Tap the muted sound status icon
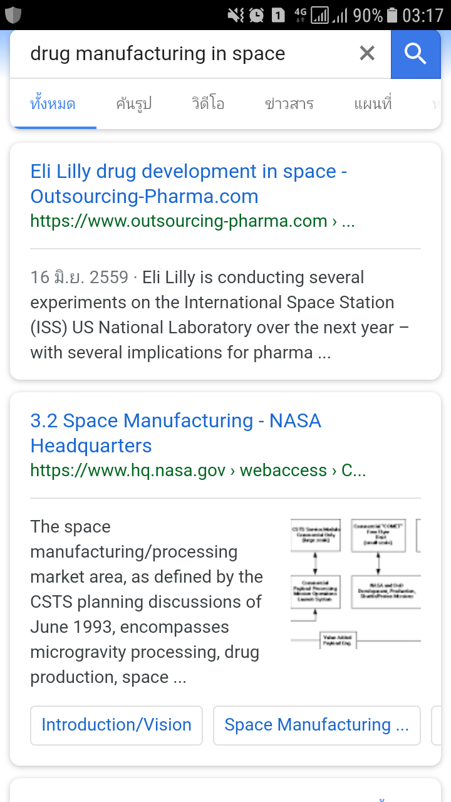This screenshot has height=802, width=451. coord(236,15)
